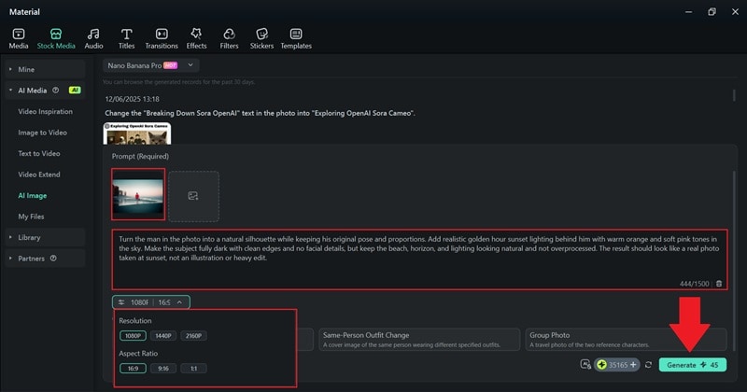747x392 pixels.
Task: Click the AI icon beside credits
Action: tap(585, 365)
